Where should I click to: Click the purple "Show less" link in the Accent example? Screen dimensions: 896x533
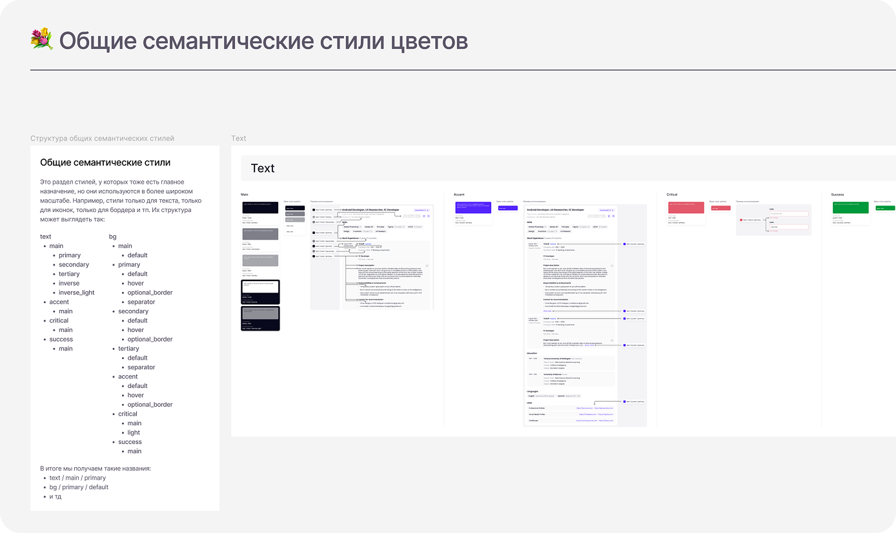tap(547, 311)
